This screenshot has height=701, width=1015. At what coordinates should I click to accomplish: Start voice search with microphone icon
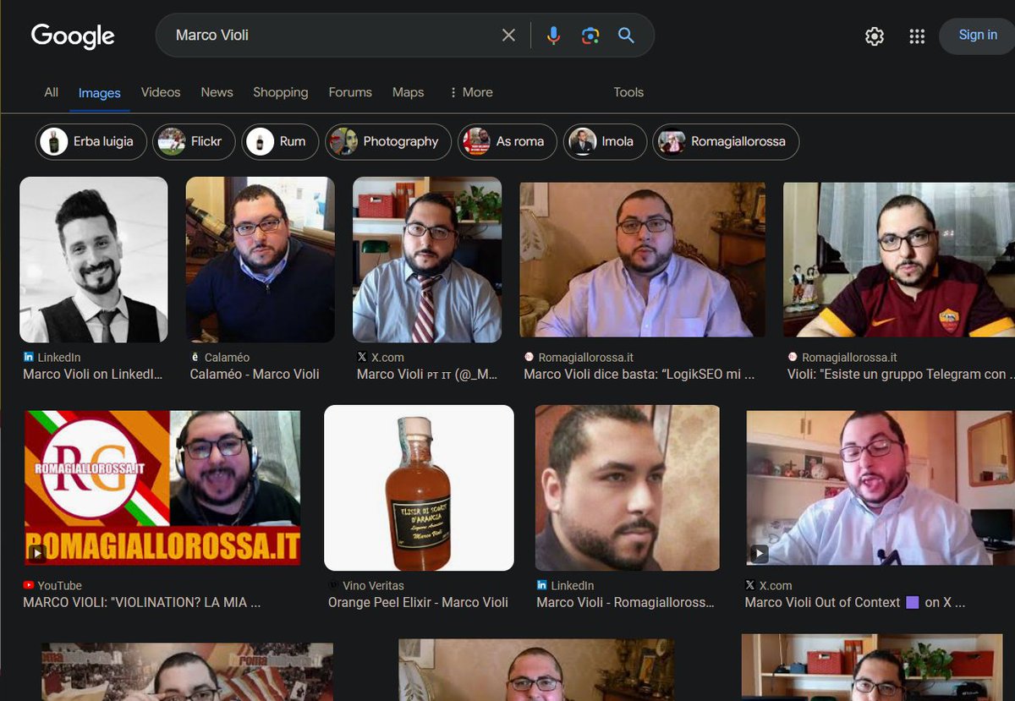[x=553, y=36]
